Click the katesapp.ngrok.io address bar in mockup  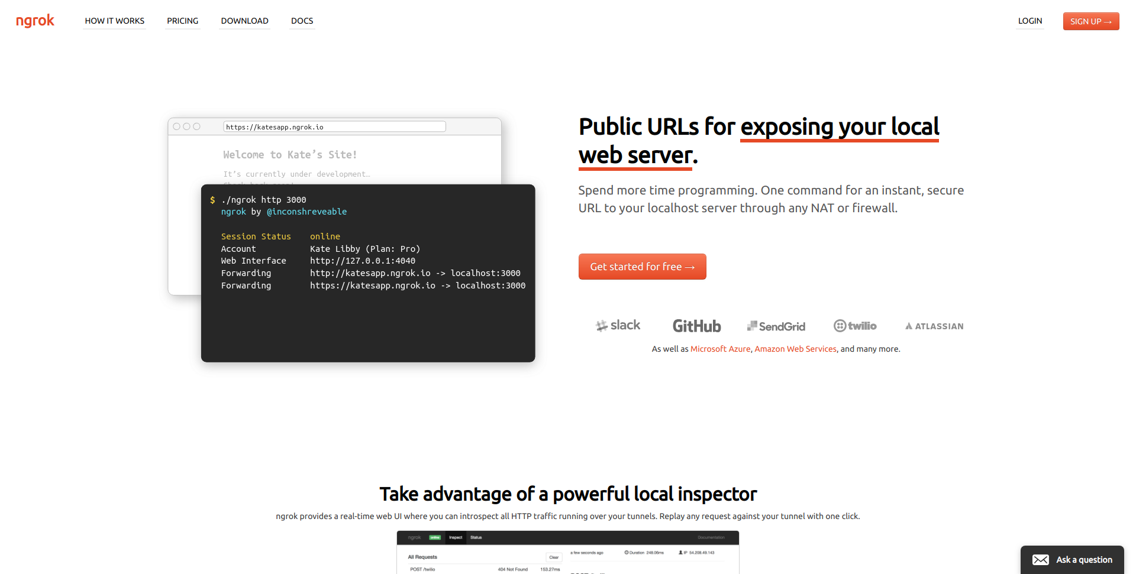coord(334,127)
